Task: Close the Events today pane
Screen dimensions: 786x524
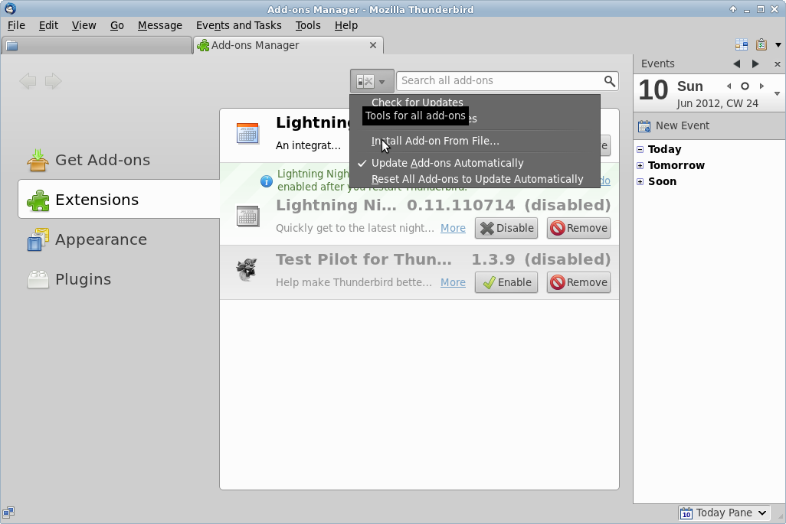Action: [x=777, y=64]
